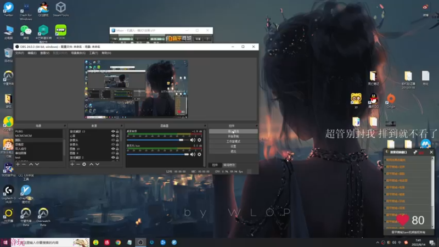Open the 查看(V) menu in OBS
Image resolution: width=439 pixels, height=247 pixels.
pyautogui.click(x=44, y=53)
